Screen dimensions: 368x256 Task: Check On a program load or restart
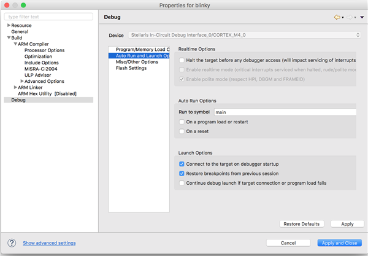point(182,122)
